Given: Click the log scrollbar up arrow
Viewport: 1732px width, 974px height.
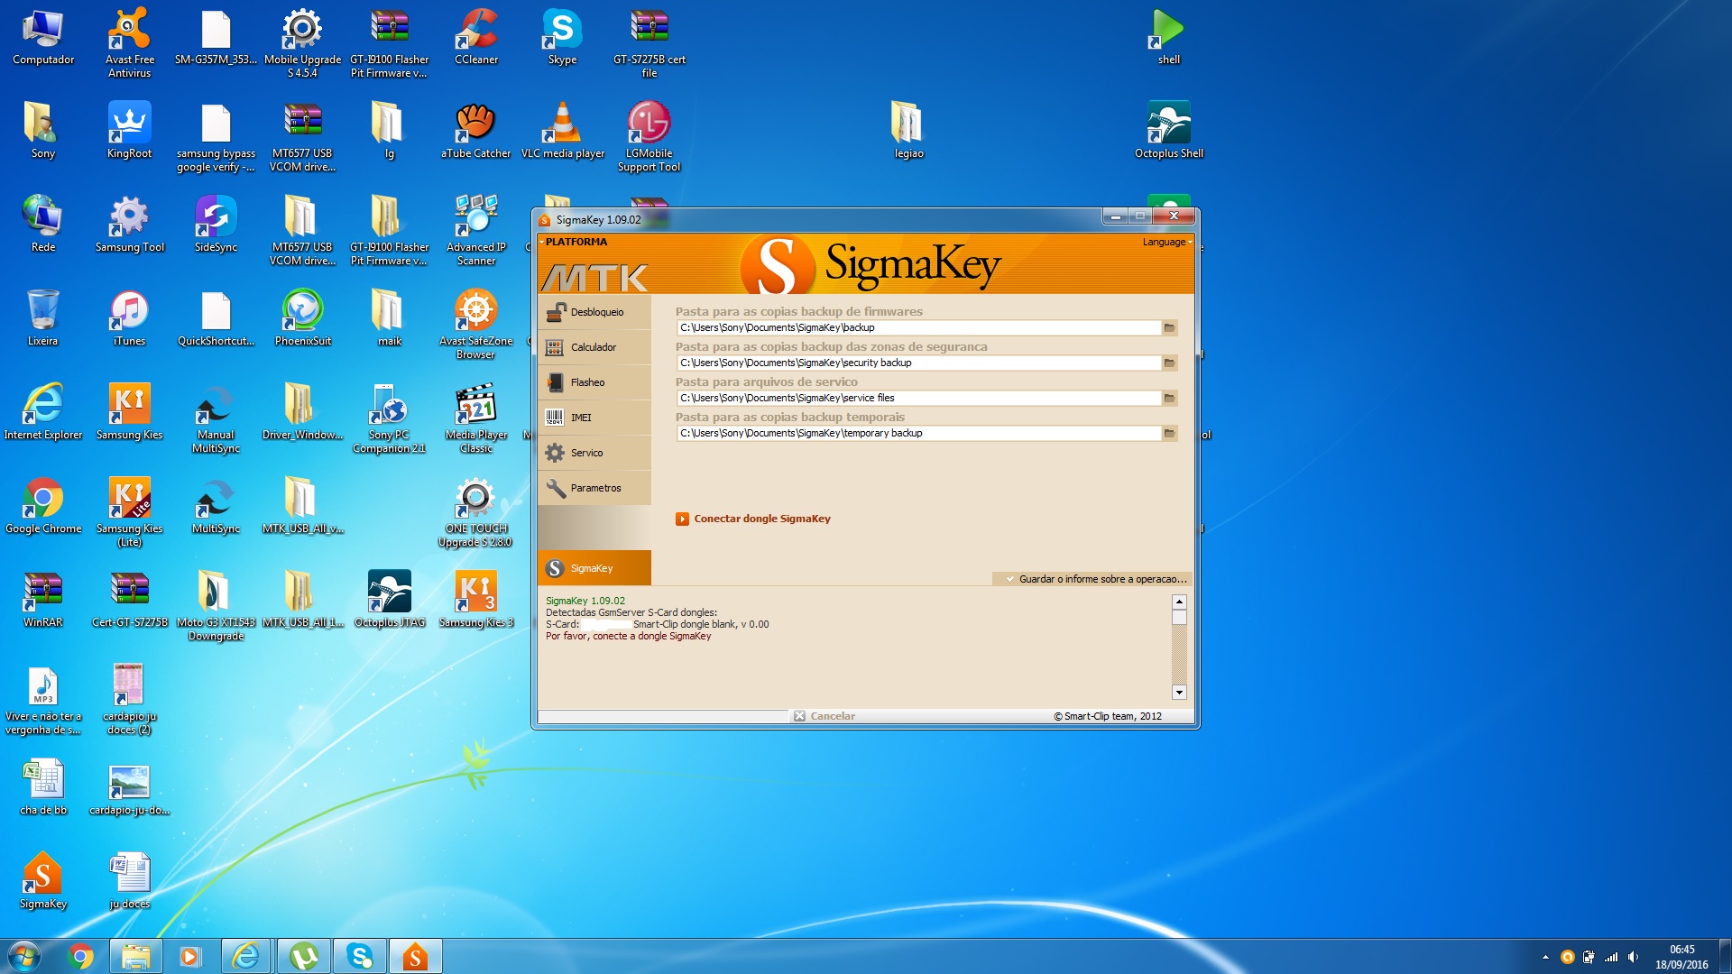Looking at the screenshot, I should (x=1179, y=602).
